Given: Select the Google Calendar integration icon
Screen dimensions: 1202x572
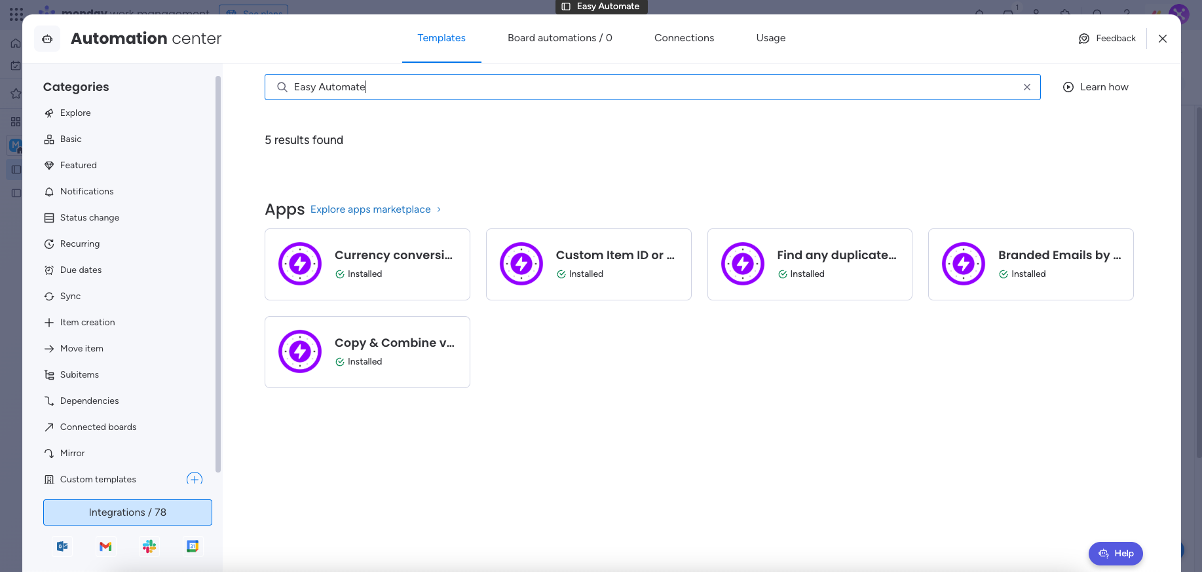Looking at the screenshot, I should click(x=193, y=546).
